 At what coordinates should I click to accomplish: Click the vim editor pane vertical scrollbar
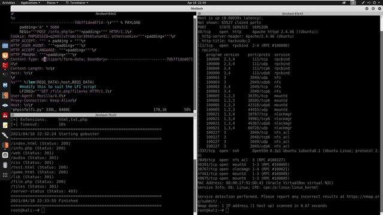[x=195, y=63]
